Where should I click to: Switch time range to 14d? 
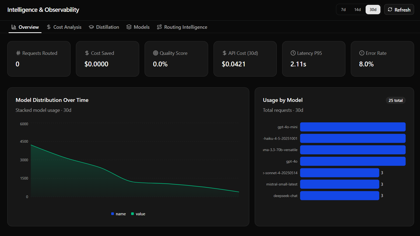(358, 10)
